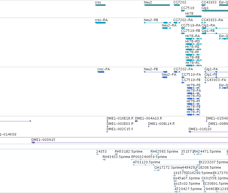Image resolution: width=228 pixels, height=193 pixels.
Task: Select the bs45a07.3prime EST
Action: (x=175, y=181)
